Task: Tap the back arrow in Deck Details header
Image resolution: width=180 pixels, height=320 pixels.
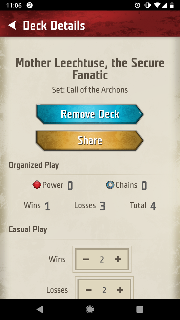Action: 12,25
